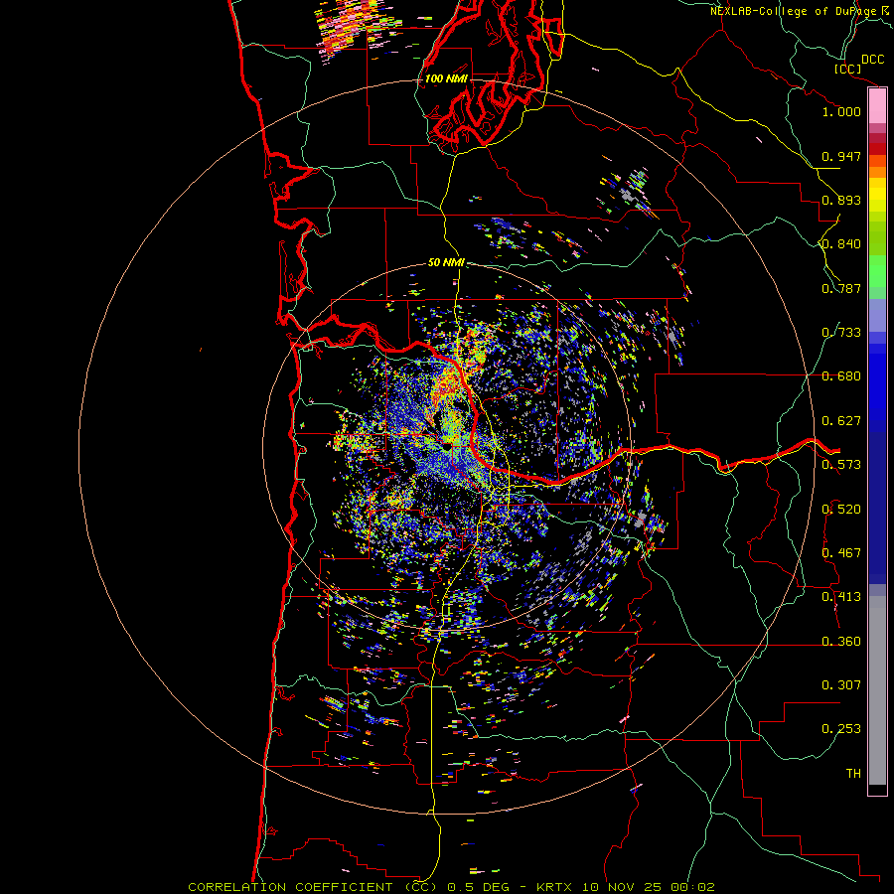Click the KRTX station identifier
The width and height of the screenshot is (894, 894).
tap(553, 887)
